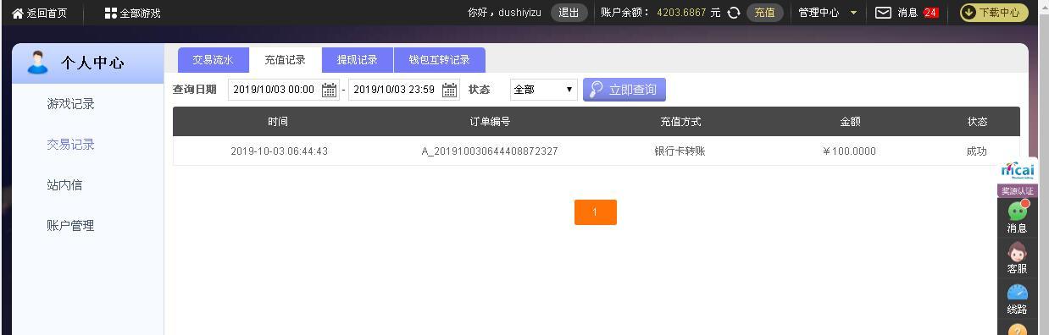
Task: Contact 客服 via the avatar icon
Action: tap(1017, 252)
